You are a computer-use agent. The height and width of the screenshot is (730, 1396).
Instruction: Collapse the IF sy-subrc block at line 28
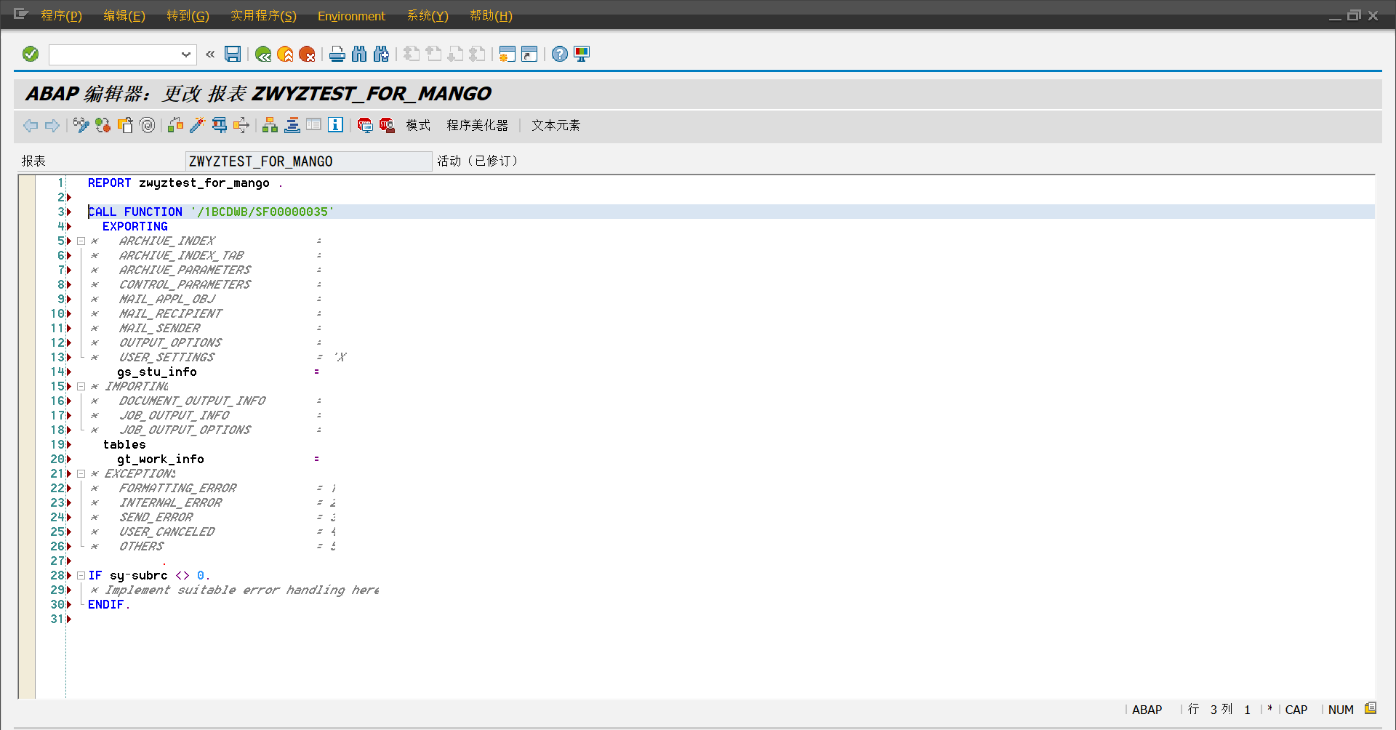[81, 575]
